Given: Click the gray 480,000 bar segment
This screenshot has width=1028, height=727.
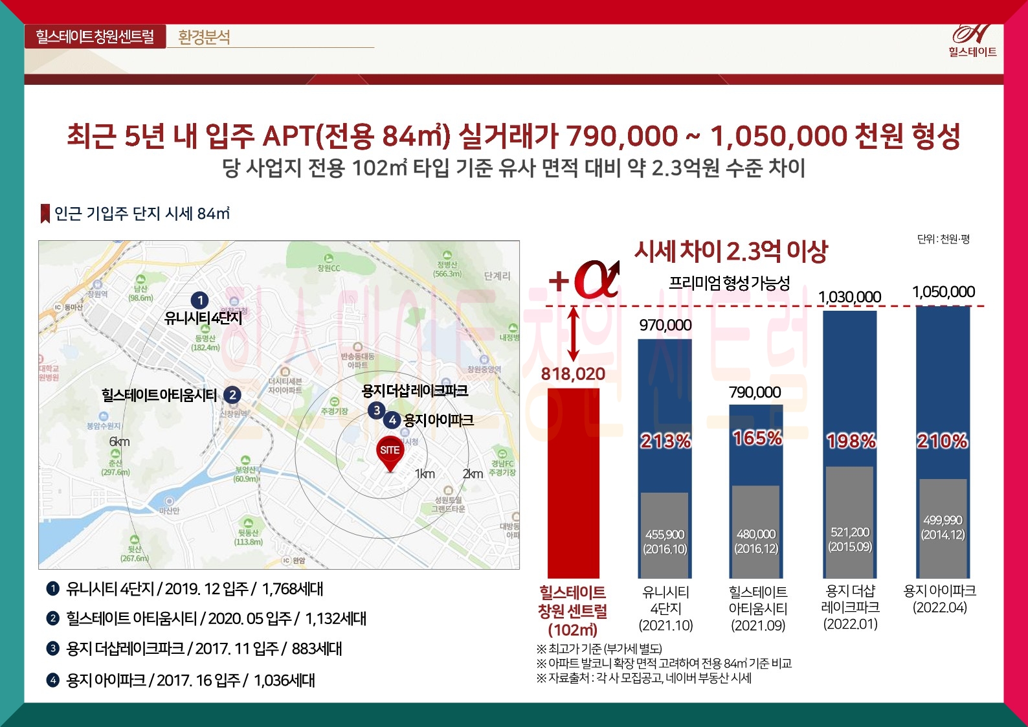Looking at the screenshot, I should click(756, 531).
